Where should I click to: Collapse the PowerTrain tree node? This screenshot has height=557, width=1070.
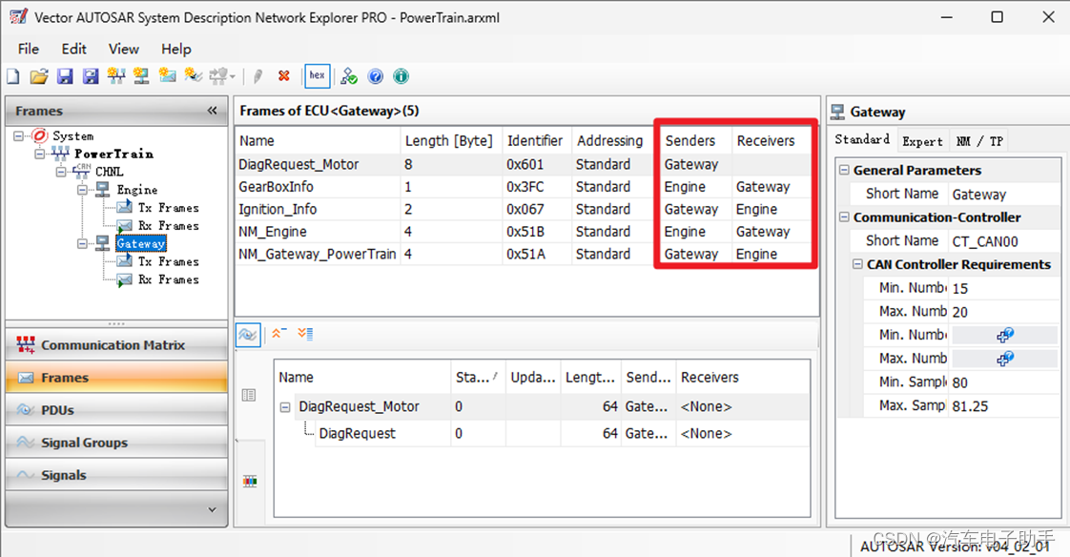pyautogui.click(x=40, y=154)
